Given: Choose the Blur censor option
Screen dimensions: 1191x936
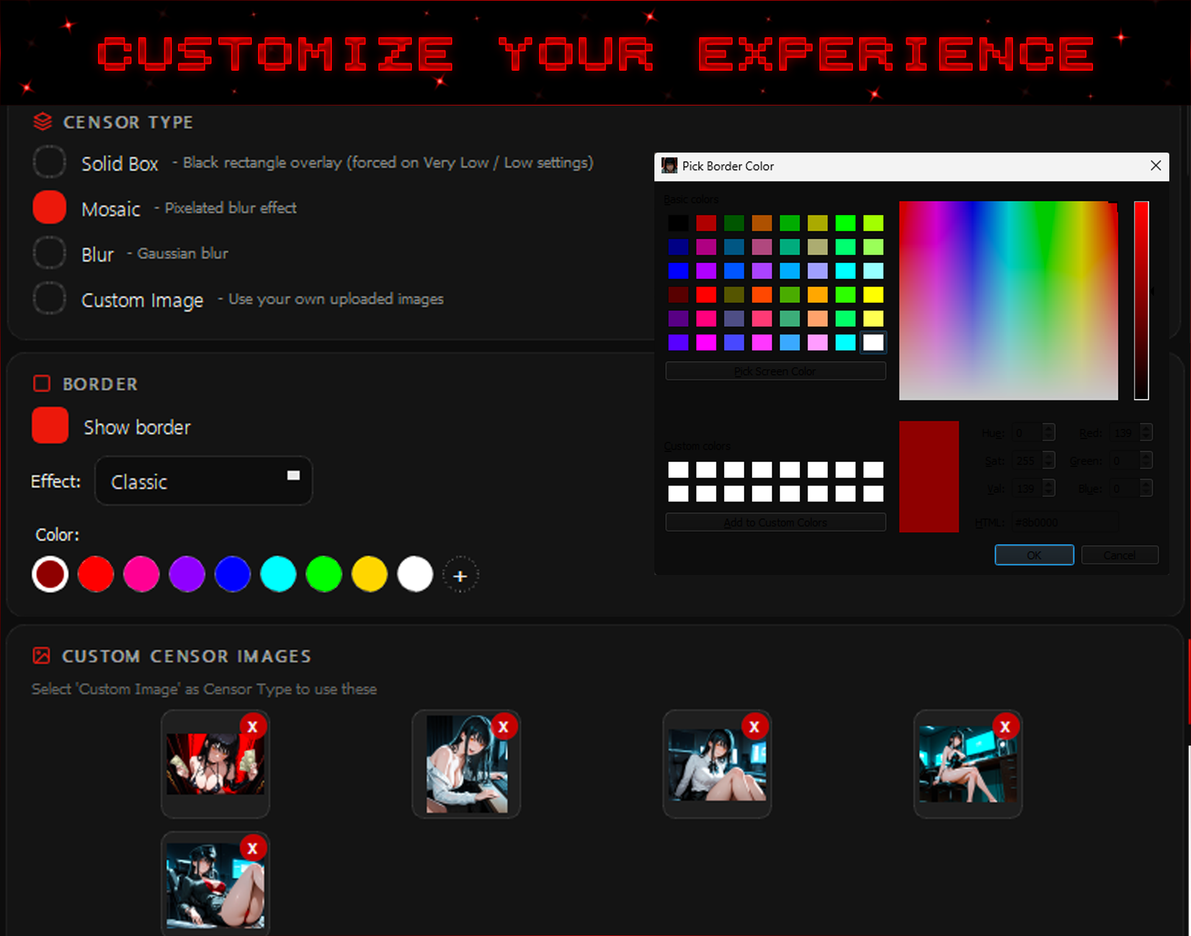Looking at the screenshot, I should tap(50, 253).
